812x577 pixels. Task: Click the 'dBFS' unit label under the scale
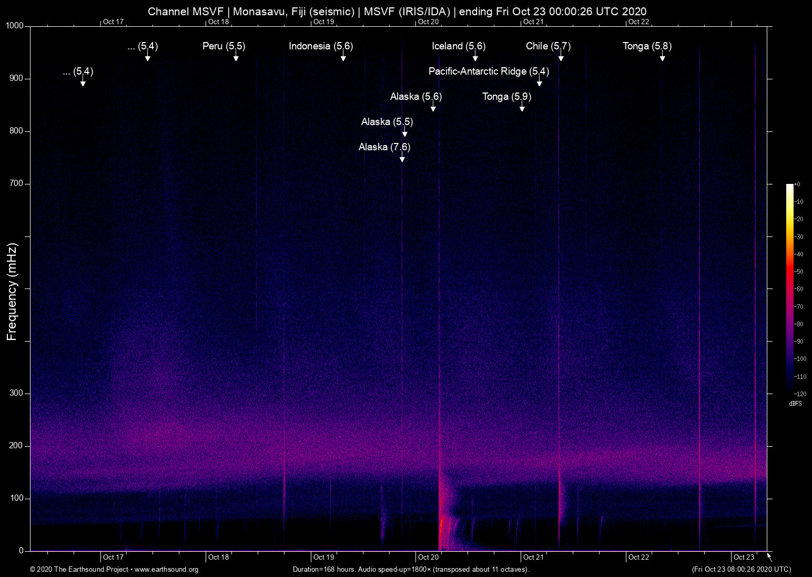tap(796, 404)
